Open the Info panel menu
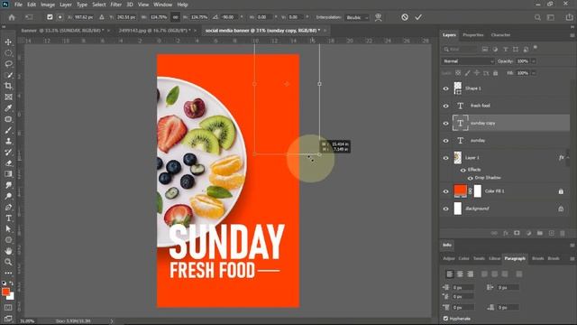577x325 pixels. (x=572, y=245)
